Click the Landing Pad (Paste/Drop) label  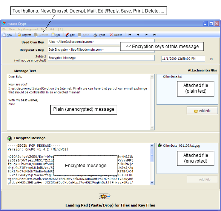(110, 205)
